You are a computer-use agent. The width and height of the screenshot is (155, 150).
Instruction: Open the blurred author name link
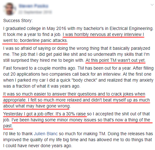click(34, 6)
